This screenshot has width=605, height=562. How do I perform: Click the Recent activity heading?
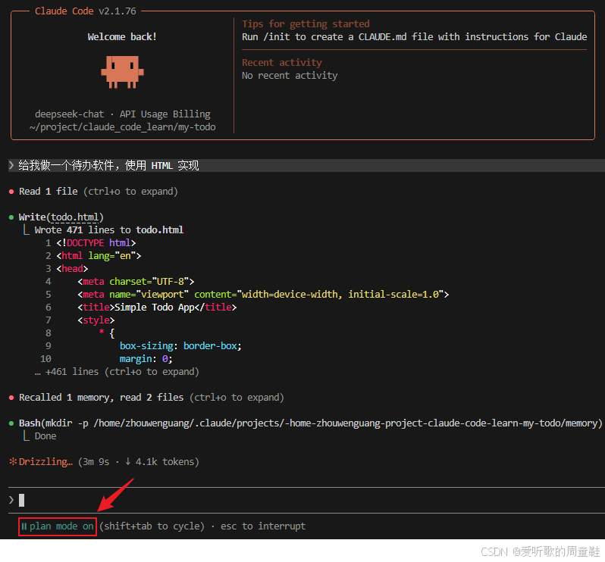point(282,62)
